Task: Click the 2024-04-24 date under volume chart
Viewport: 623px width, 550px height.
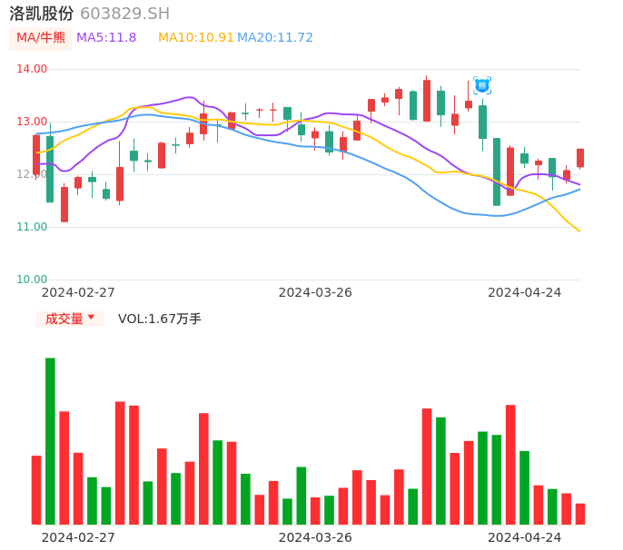Action: pos(525,536)
